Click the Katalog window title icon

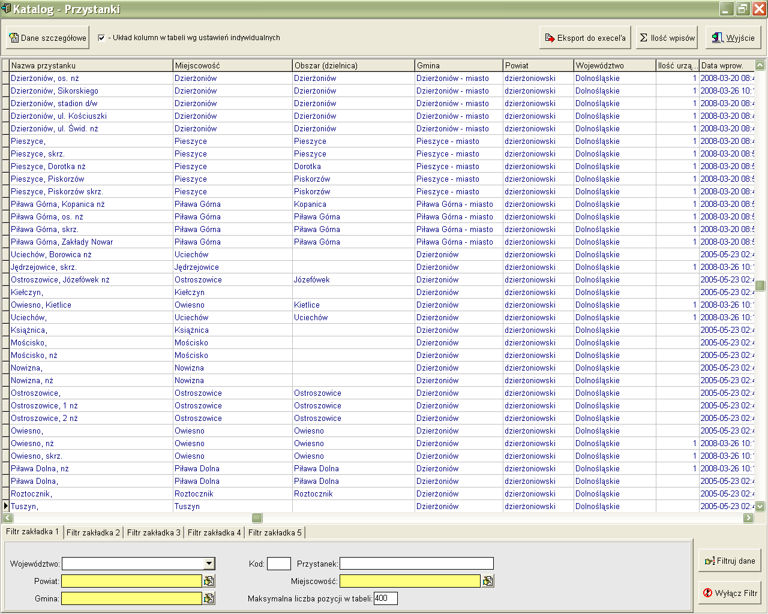7,8
